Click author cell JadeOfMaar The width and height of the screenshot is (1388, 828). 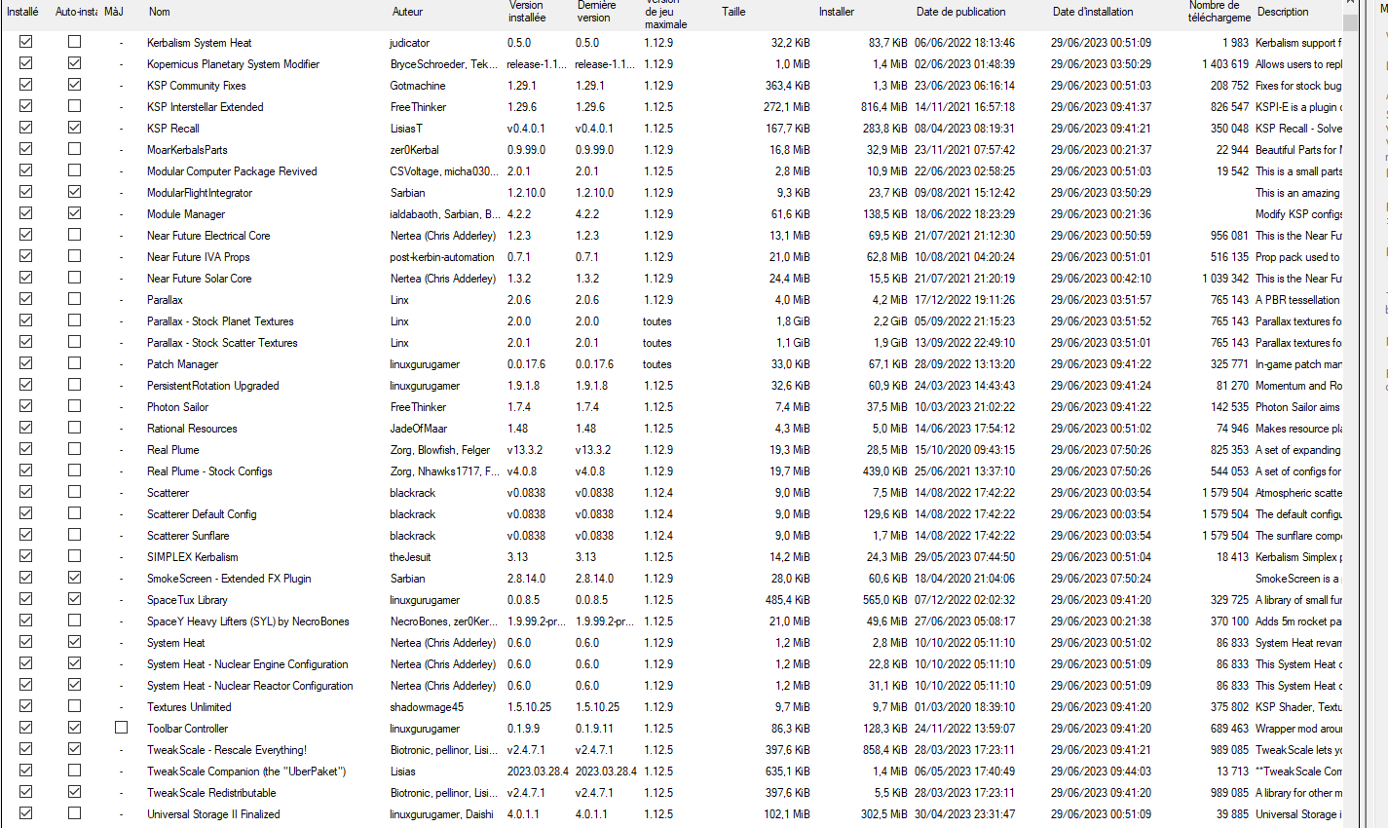click(418, 429)
